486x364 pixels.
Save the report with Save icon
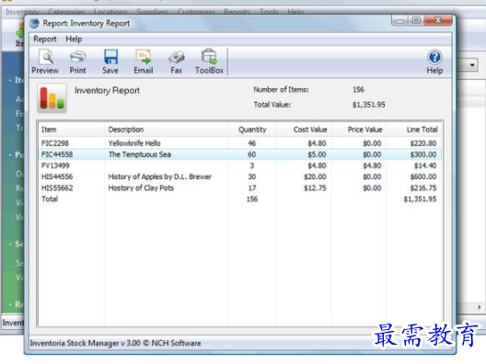click(x=110, y=62)
